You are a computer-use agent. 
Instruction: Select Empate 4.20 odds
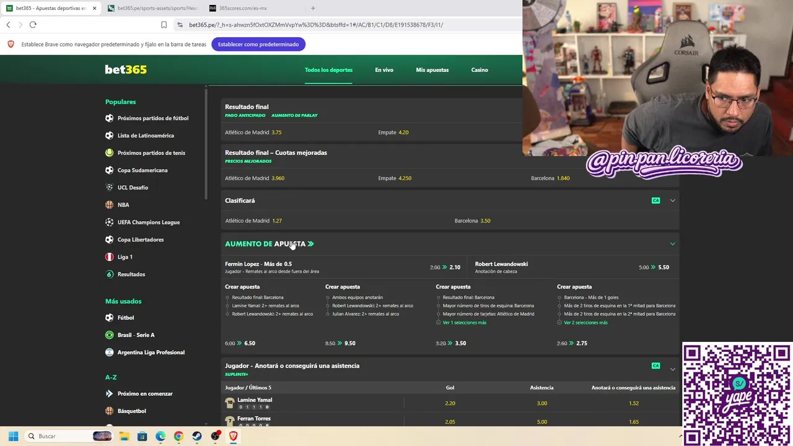393,133
